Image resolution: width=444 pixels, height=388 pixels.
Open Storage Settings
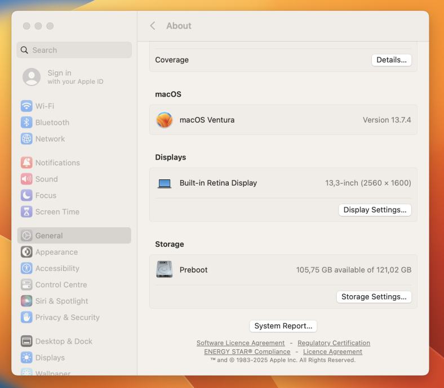[x=374, y=297]
